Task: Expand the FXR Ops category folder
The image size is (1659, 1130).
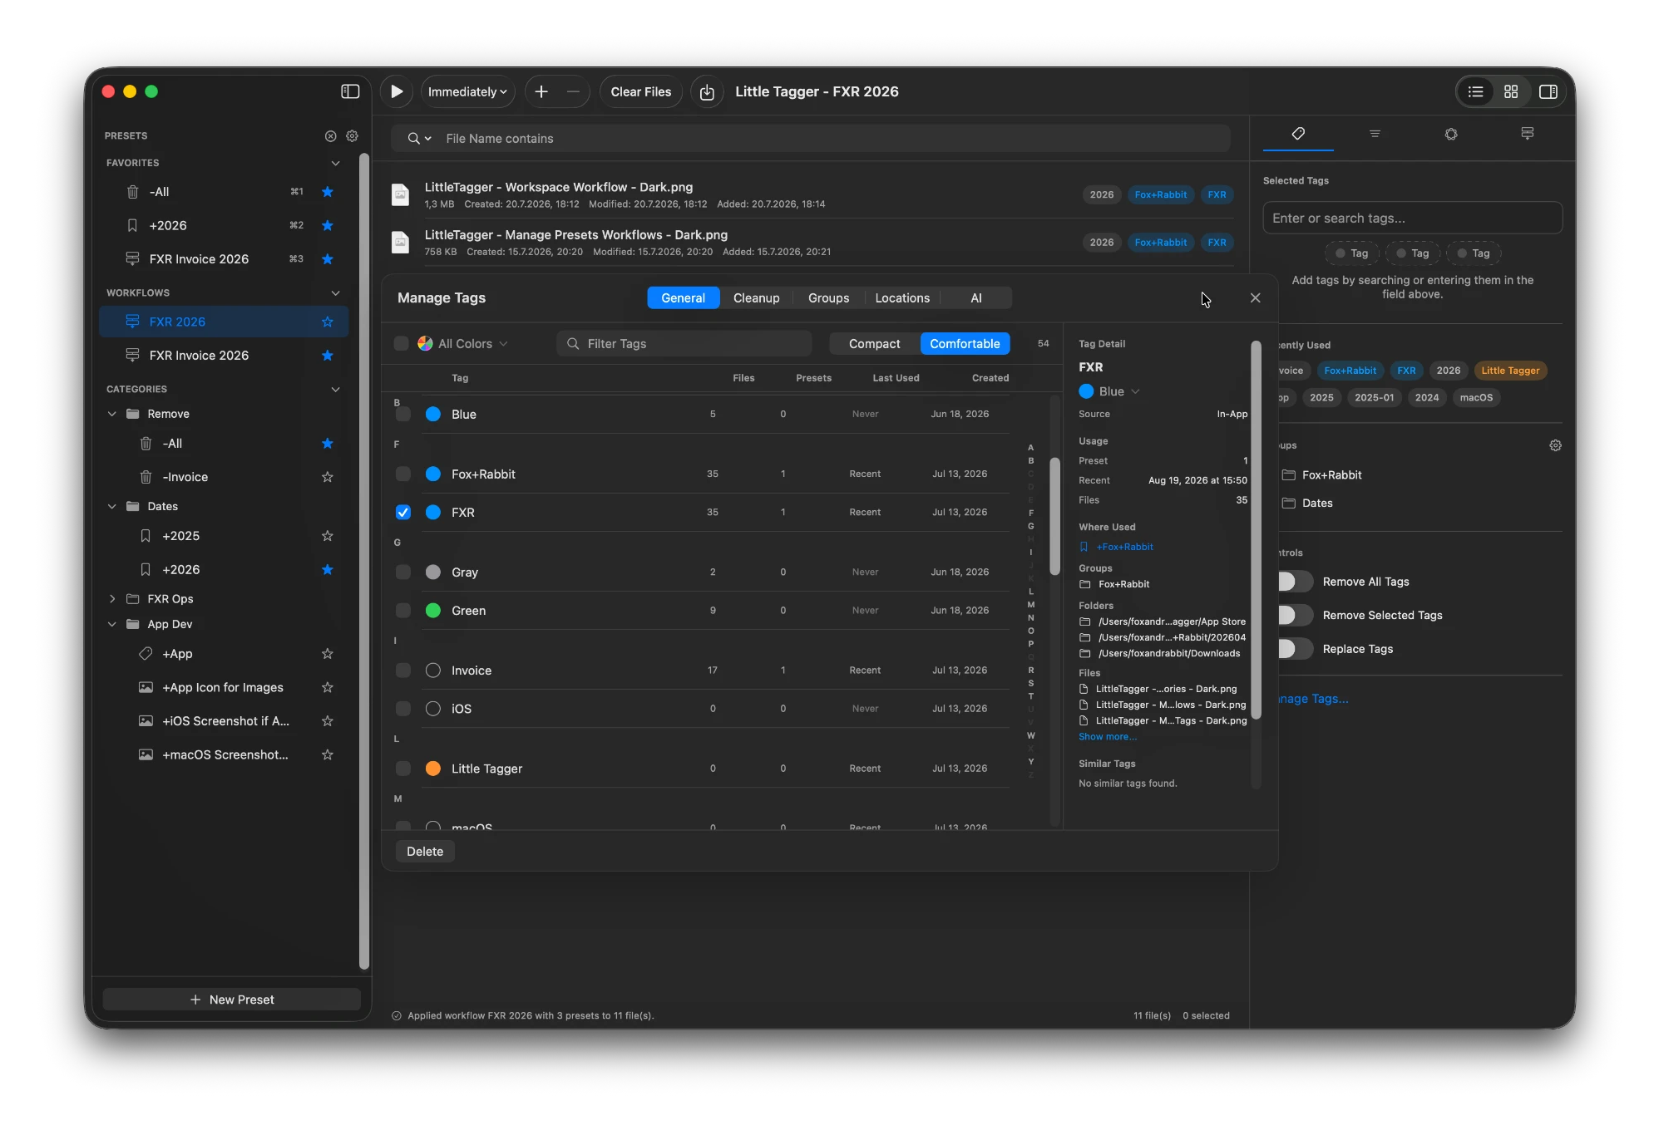Action: pyautogui.click(x=112, y=598)
